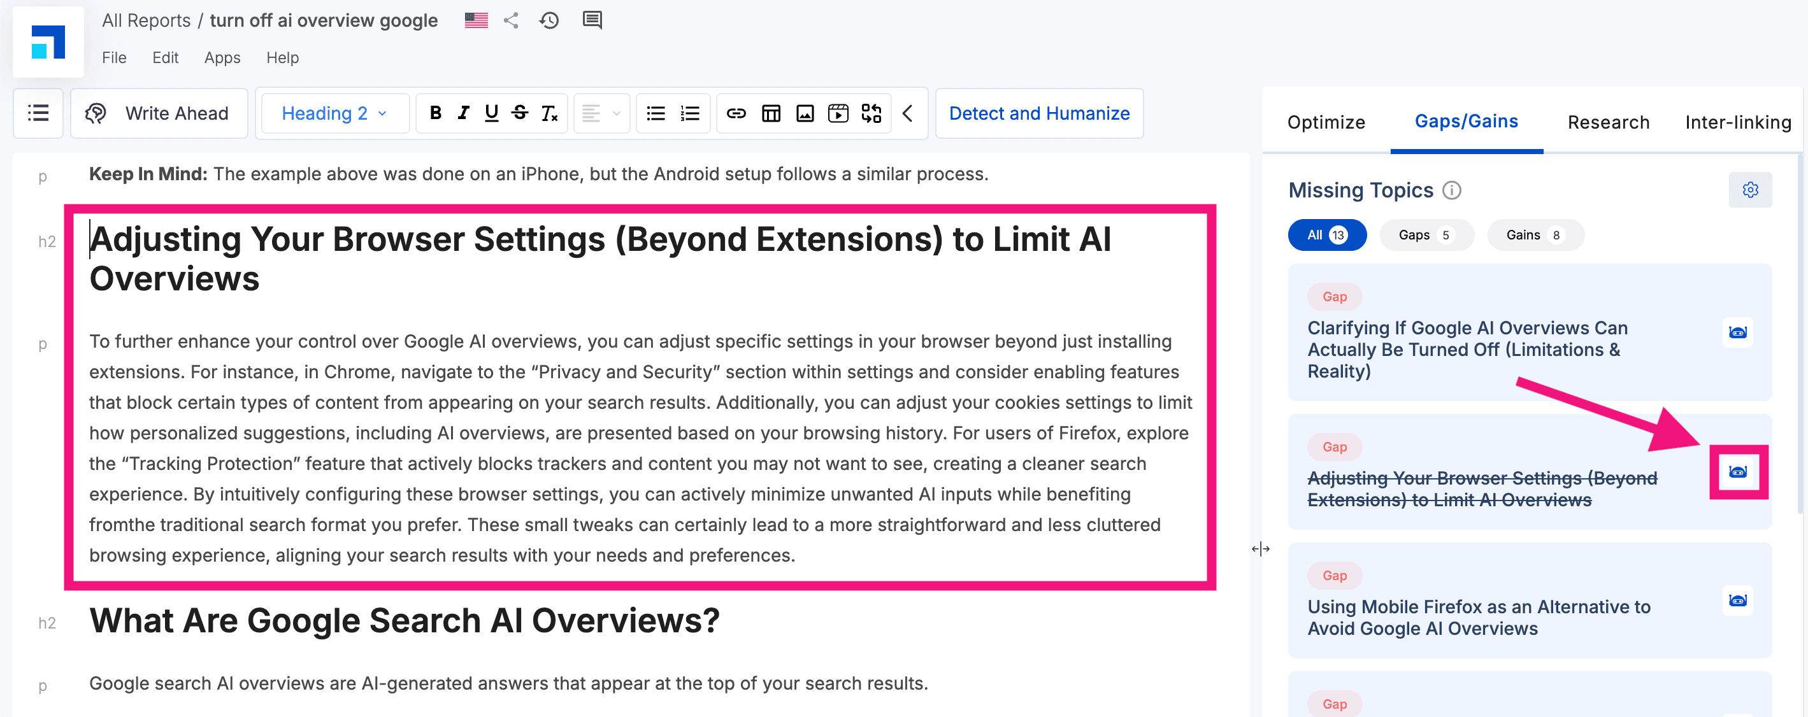
Task: Click the Adjusting Your Browser Settings heading in editor
Action: [x=600, y=259]
